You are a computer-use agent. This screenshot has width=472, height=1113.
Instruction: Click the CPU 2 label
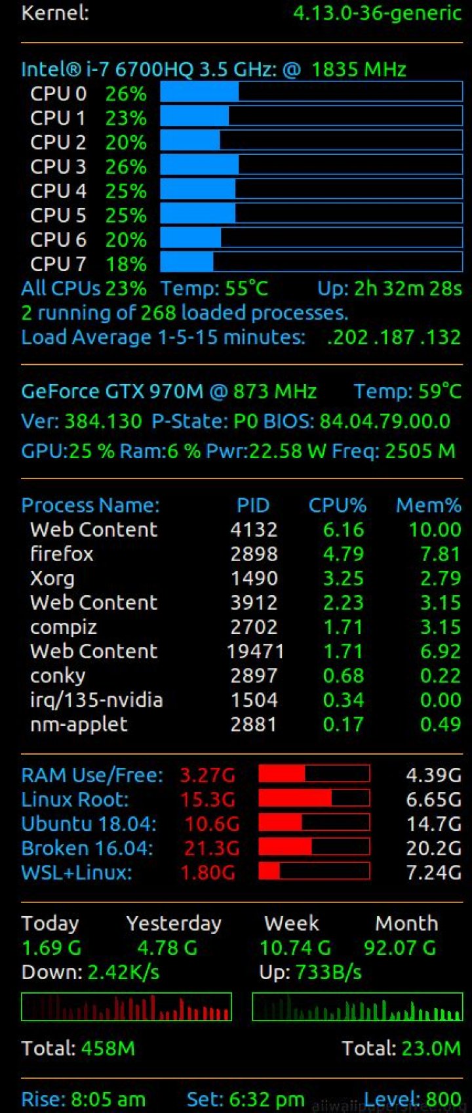(58, 142)
